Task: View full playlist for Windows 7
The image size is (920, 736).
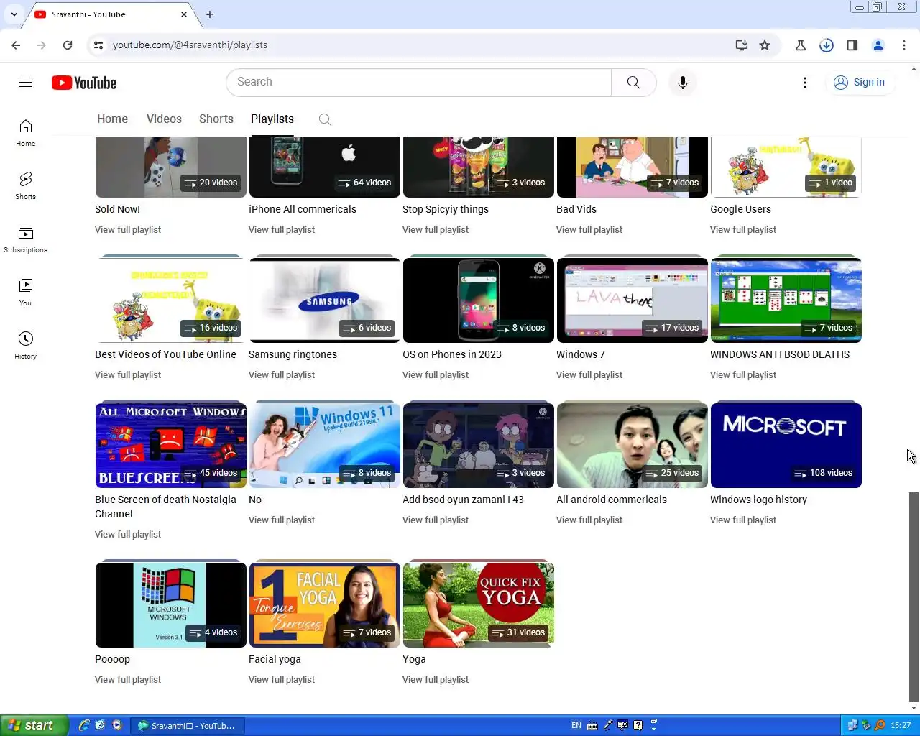Action: (x=589, y=375)
